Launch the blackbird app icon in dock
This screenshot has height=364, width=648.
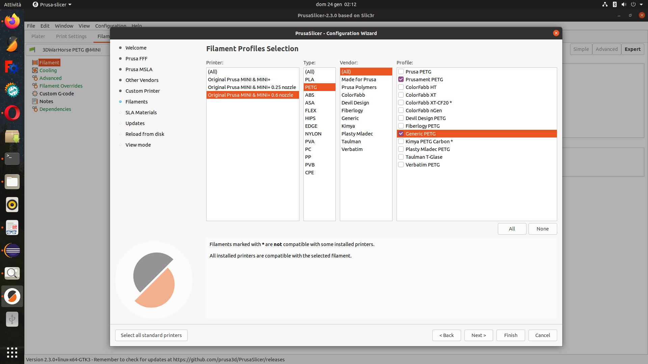click(x=12, y=44)
